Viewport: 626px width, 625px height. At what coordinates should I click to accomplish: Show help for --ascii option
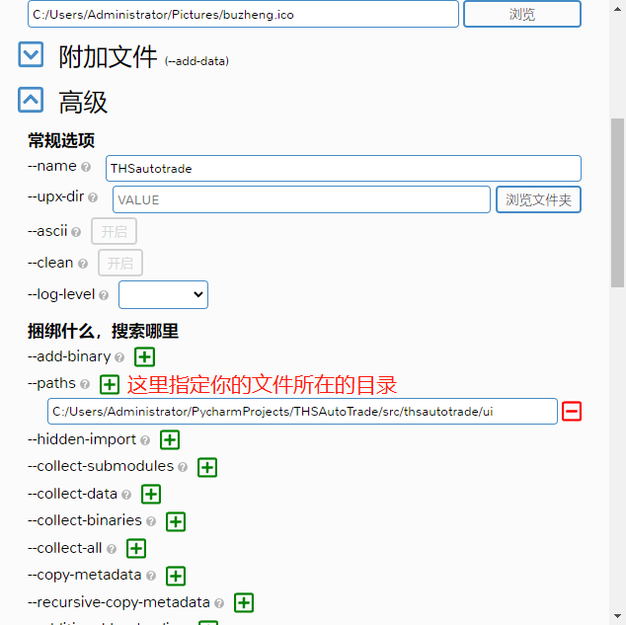point(76,232)
